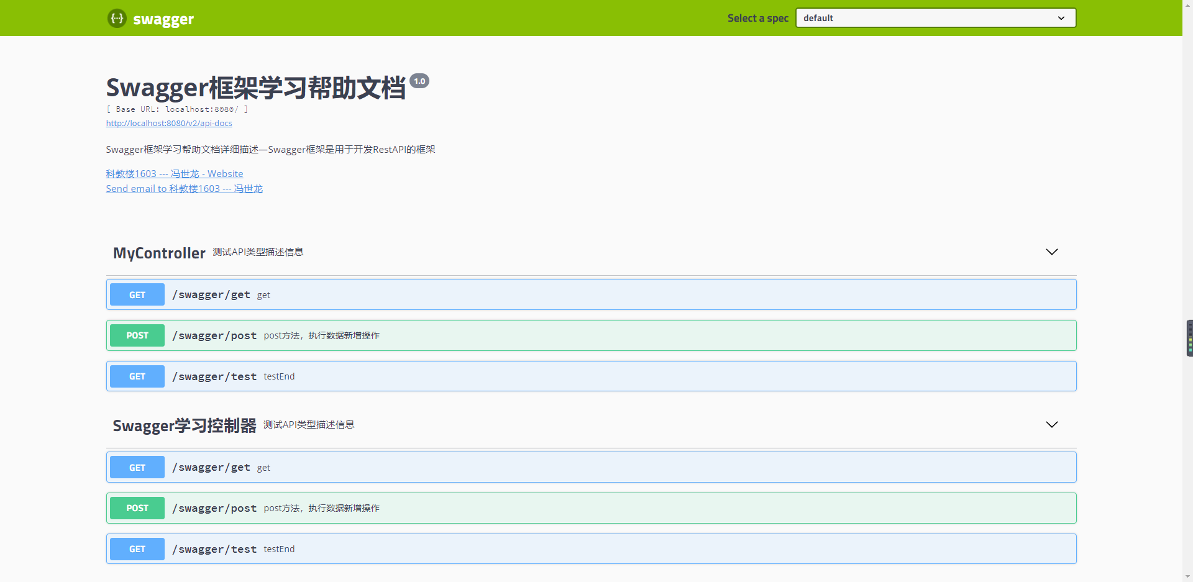This screenshot has height=582, width=1193.
Task: Click the POST badge under Swagger学习控制器
Action: pyautogui.click(x=137, y=507)
